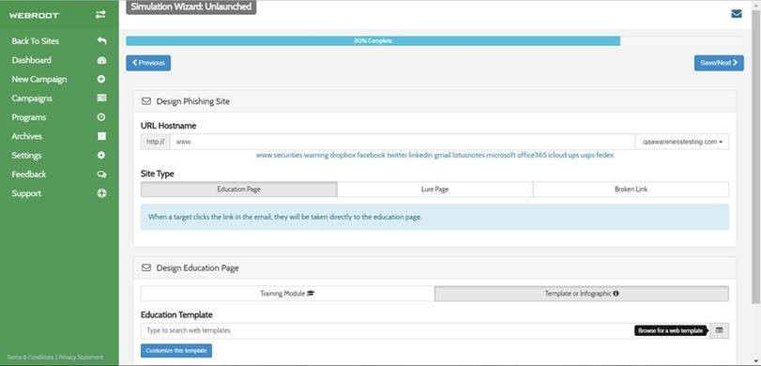
Task: Select the Broken Link site type
Action: 631,190
